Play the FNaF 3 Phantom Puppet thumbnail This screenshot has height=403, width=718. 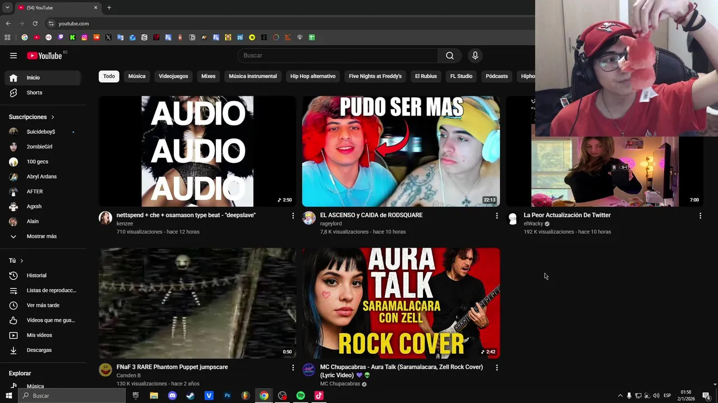point(197,303)
